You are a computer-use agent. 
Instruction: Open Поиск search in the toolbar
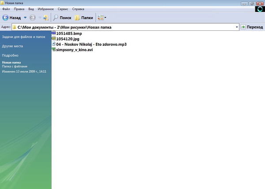coord(62,18)
